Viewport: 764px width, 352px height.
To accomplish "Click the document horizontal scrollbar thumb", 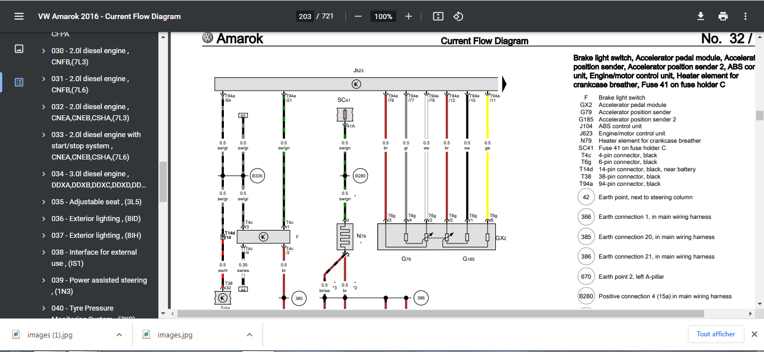I will point(441,313).
